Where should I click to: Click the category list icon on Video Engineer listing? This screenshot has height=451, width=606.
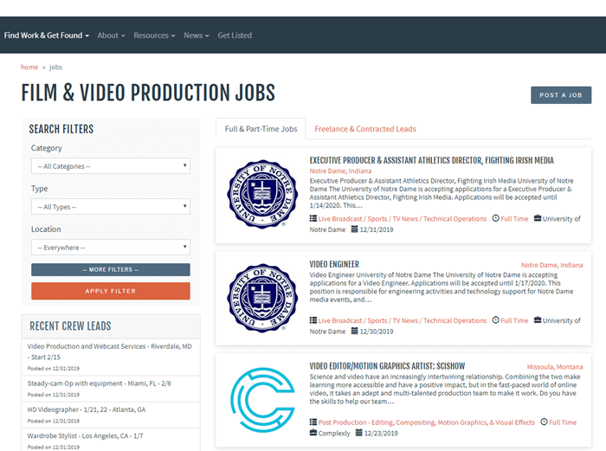(313, 321)
